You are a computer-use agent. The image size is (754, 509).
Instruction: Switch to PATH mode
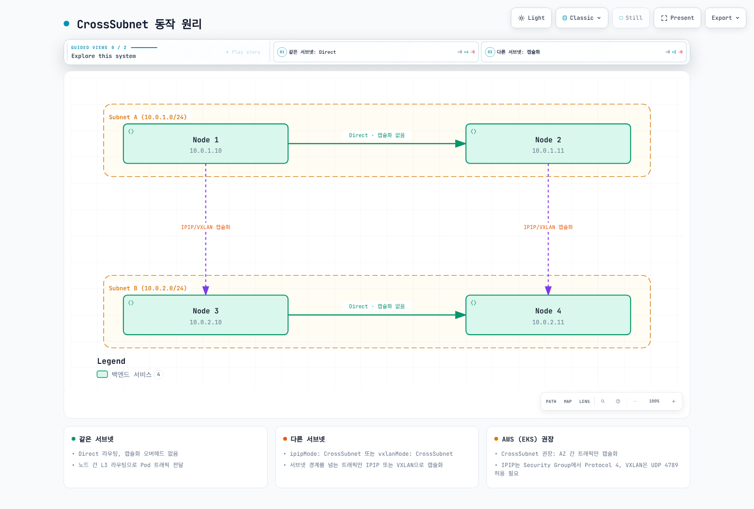551,402
